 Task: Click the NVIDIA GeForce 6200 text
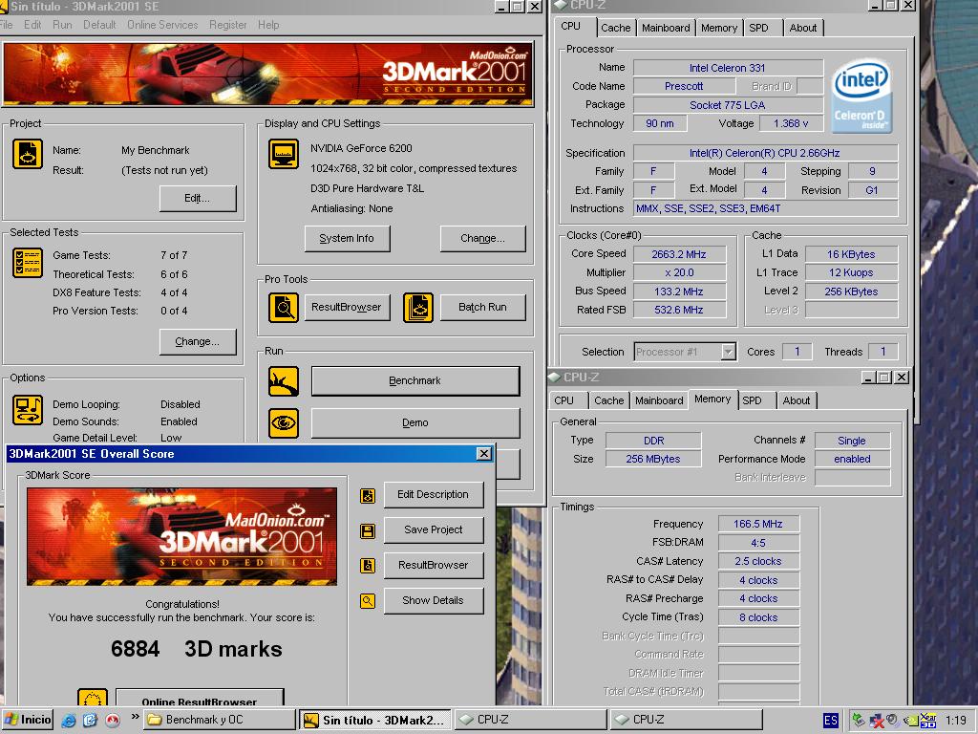coord(361,148)
